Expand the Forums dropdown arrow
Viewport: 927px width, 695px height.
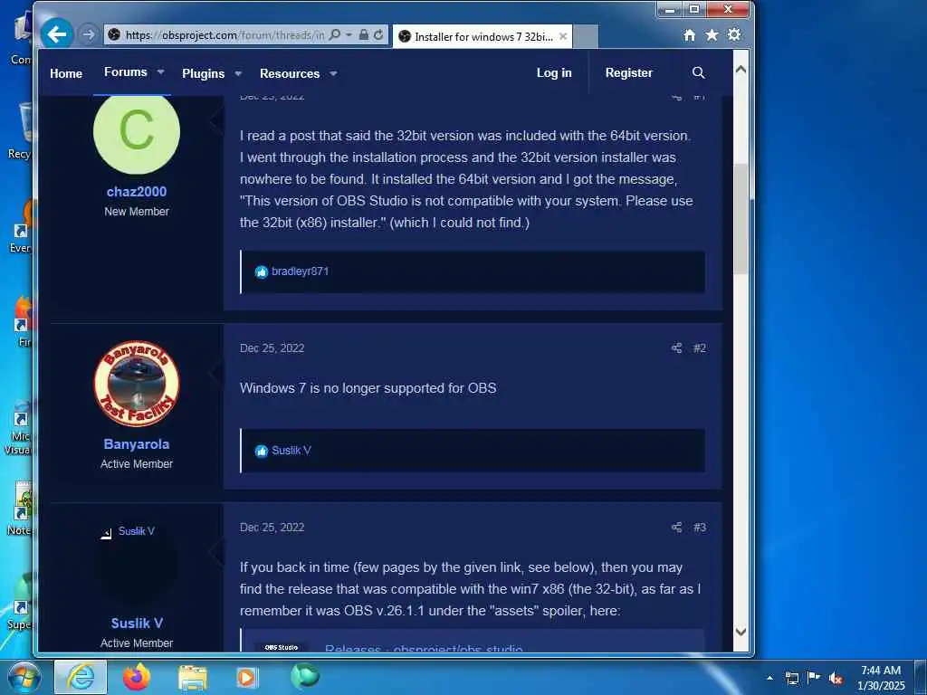[x=160, y=72]
